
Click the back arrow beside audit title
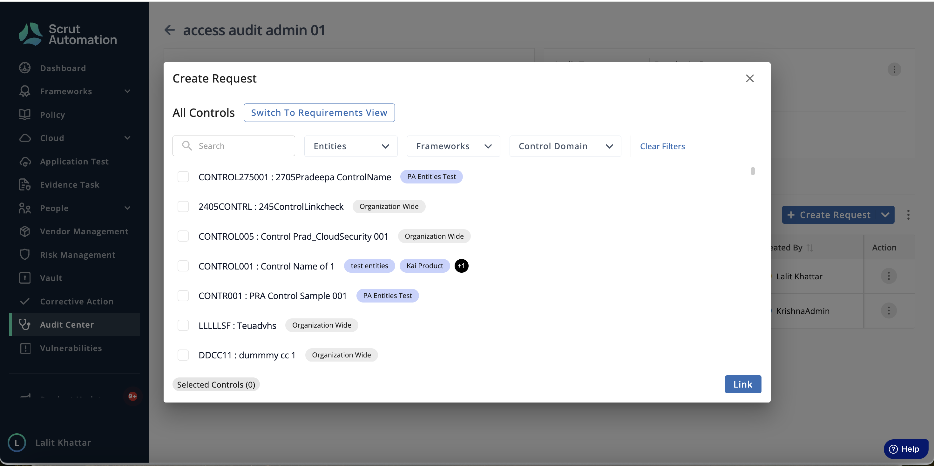[x=170, y=30]
